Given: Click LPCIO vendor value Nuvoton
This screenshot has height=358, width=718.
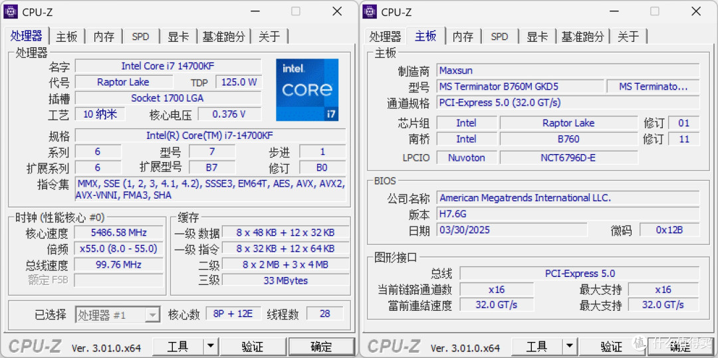Looking at the screenshot, I should [x=467, y=157].
